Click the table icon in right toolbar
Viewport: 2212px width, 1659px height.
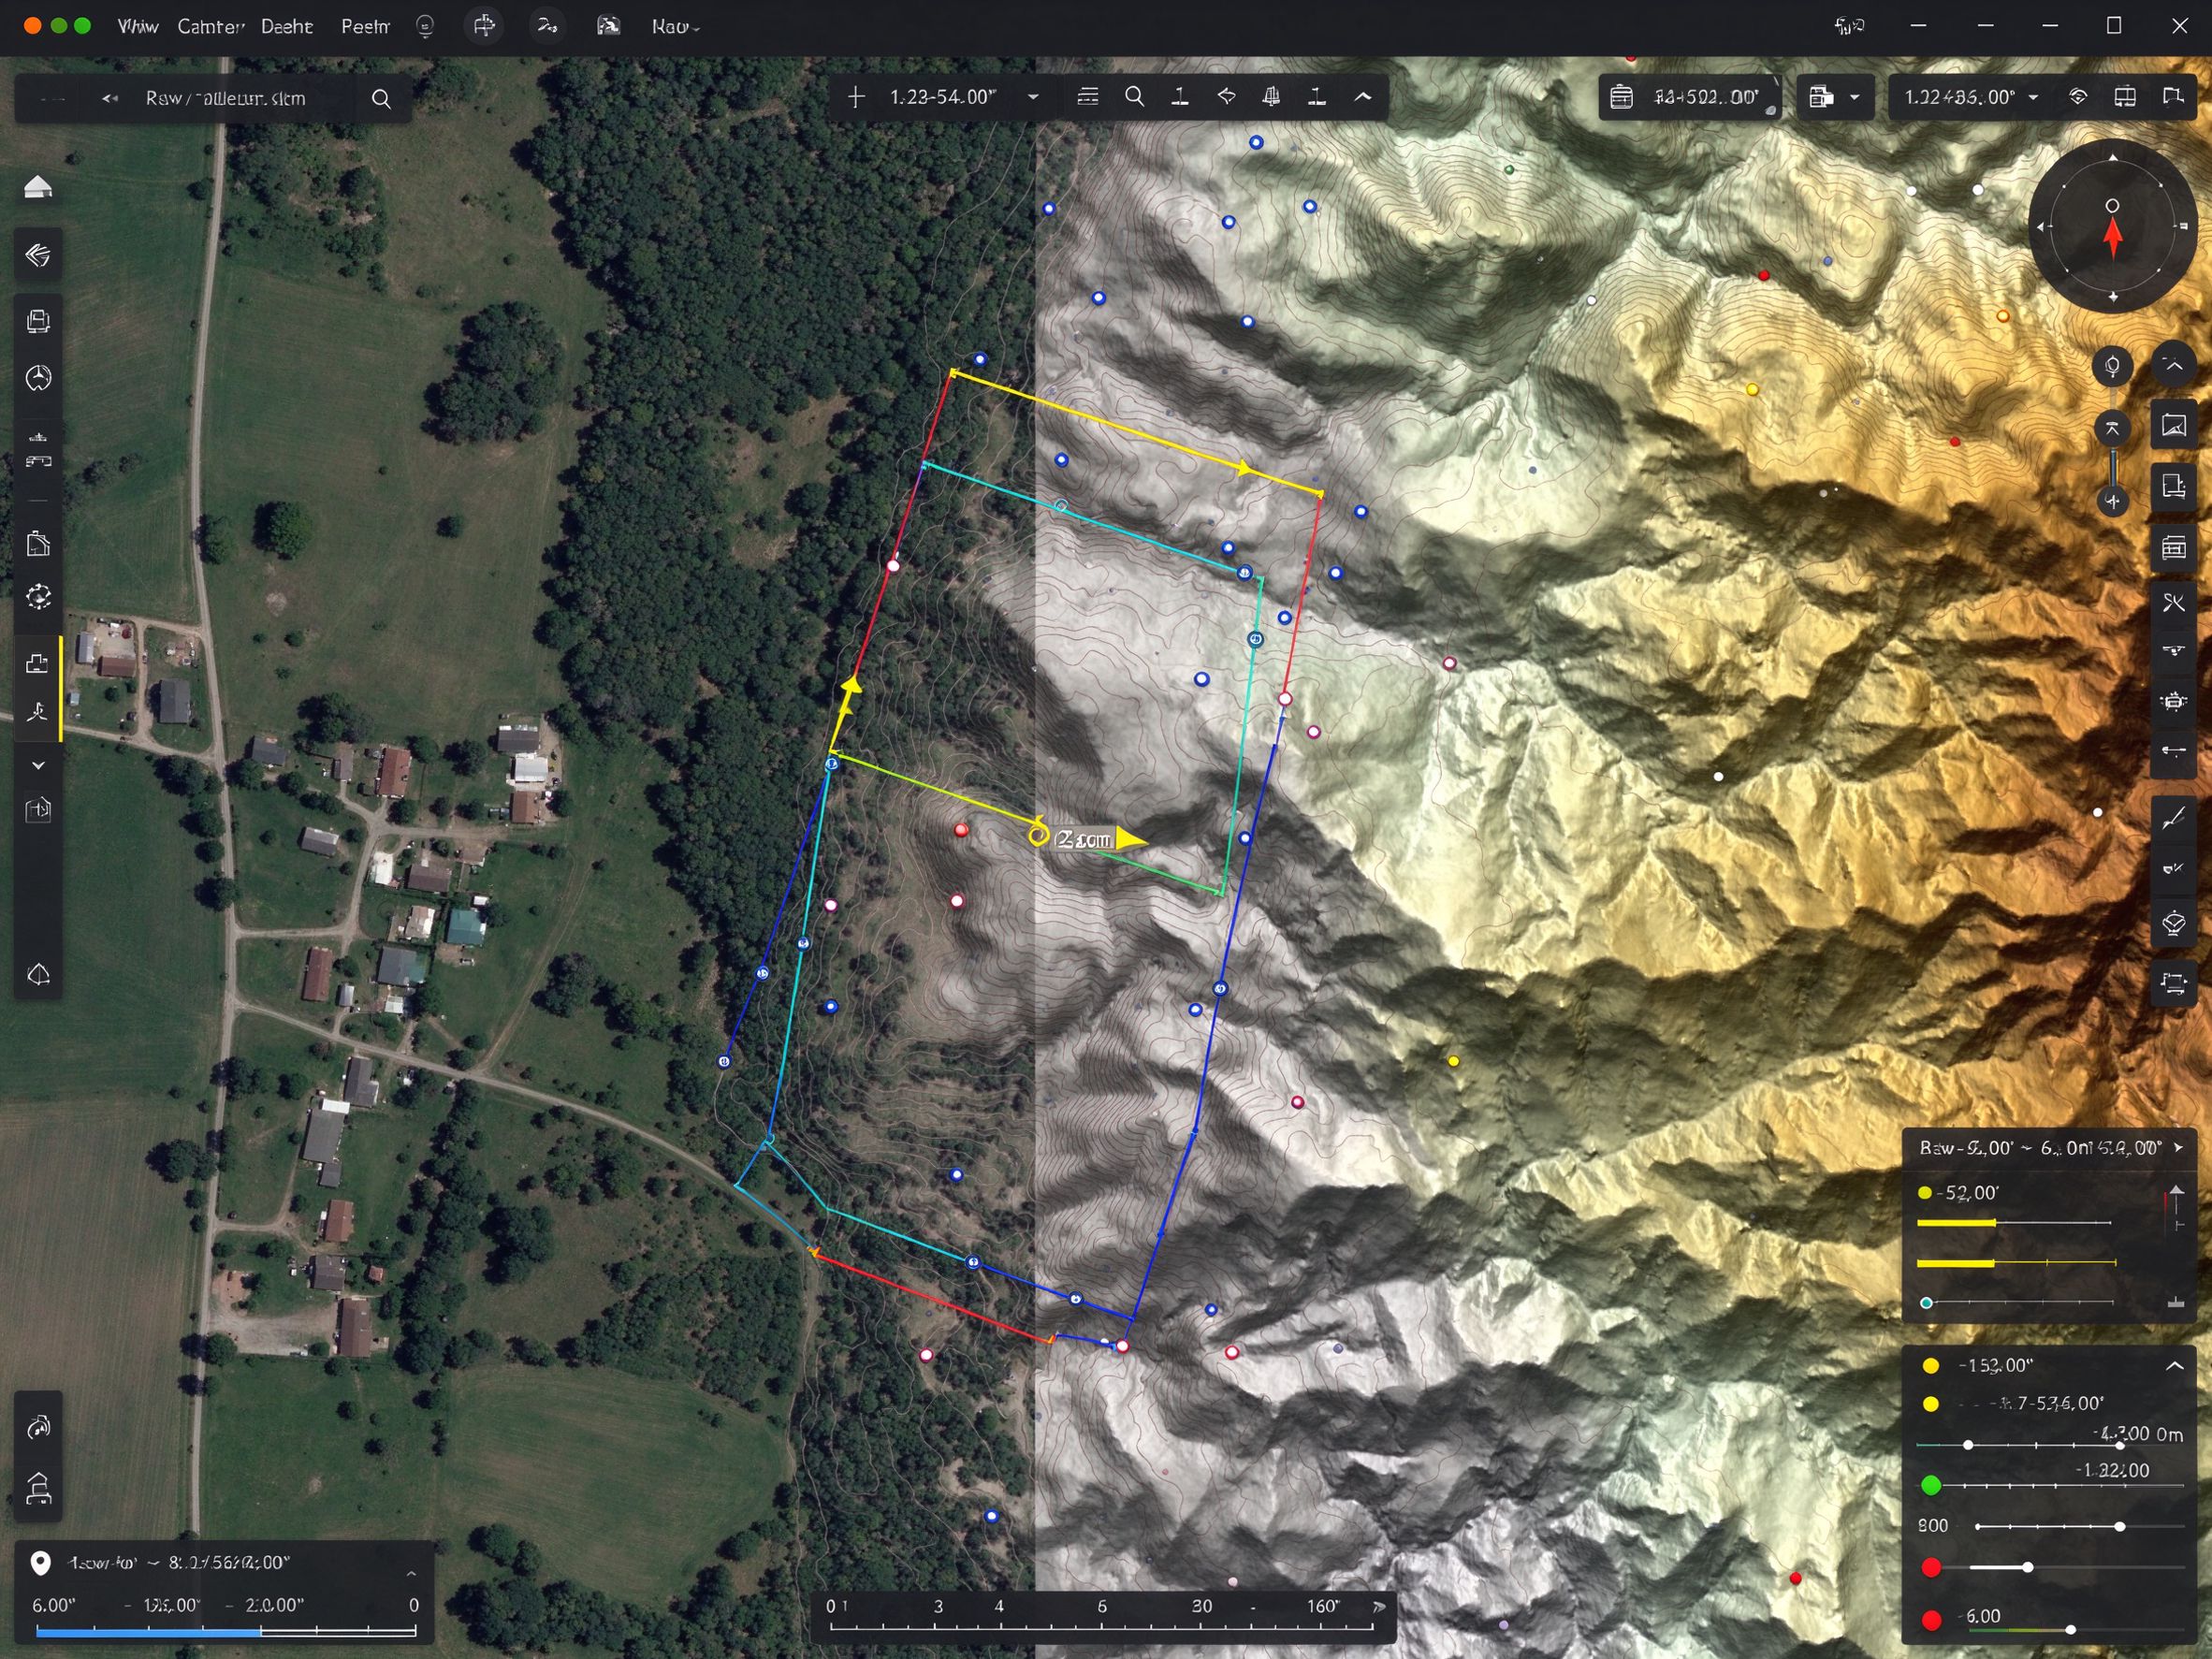point(2173,548)
